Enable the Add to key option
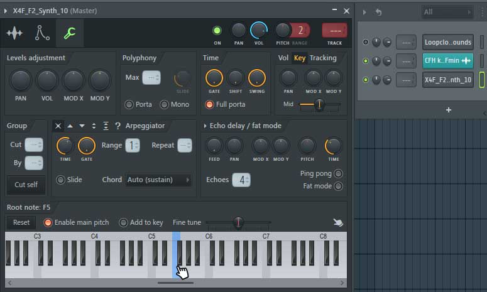The width and height of the screenshot is (487, 292). pos(123,222)
